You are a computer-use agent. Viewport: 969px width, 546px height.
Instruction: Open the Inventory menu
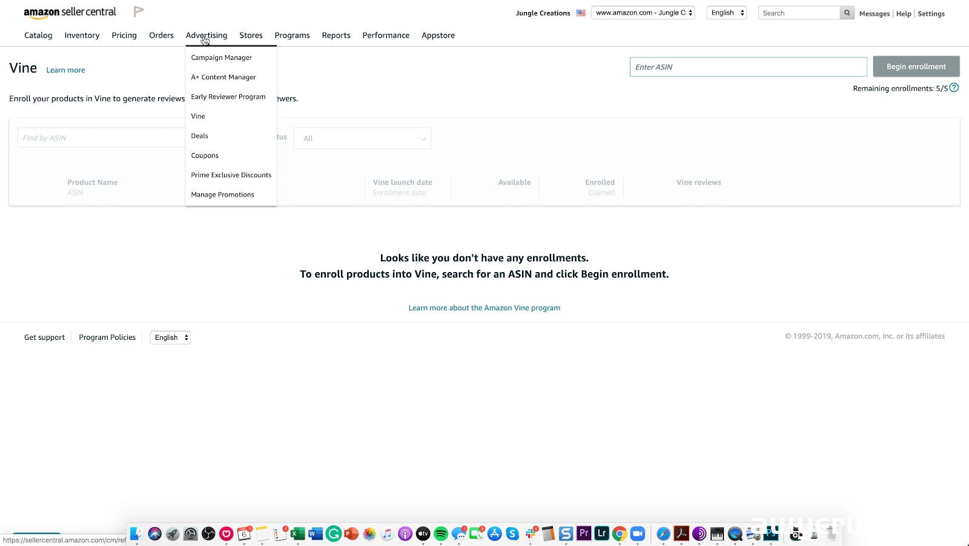(82, 35)
